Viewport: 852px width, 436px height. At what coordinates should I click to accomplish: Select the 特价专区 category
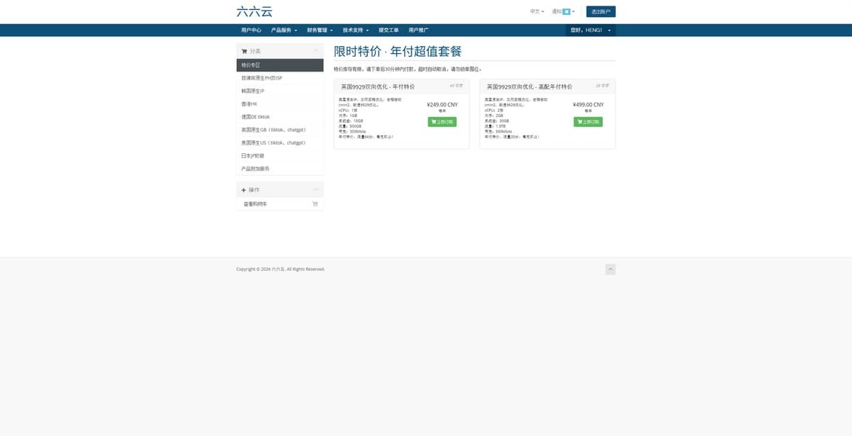(x=280, y=65)
